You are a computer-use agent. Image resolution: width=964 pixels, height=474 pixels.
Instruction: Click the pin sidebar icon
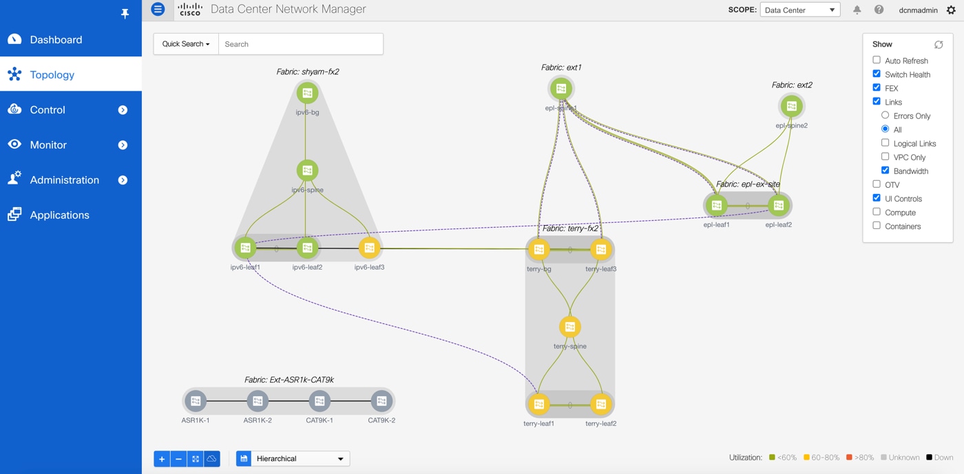125,13
